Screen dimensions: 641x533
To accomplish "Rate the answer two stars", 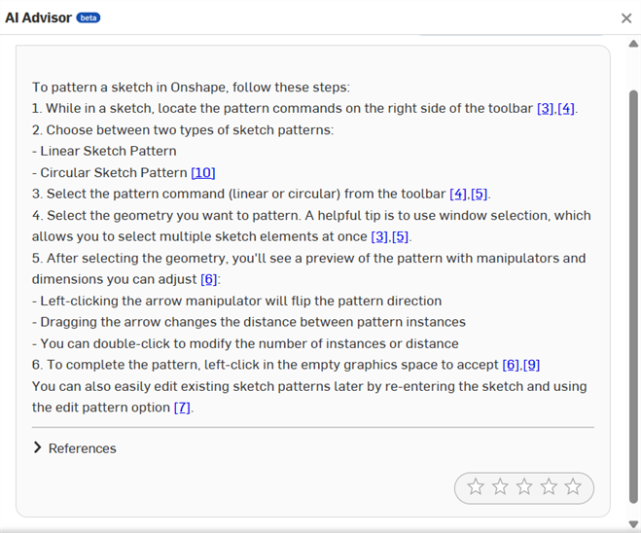I will 500,487.
